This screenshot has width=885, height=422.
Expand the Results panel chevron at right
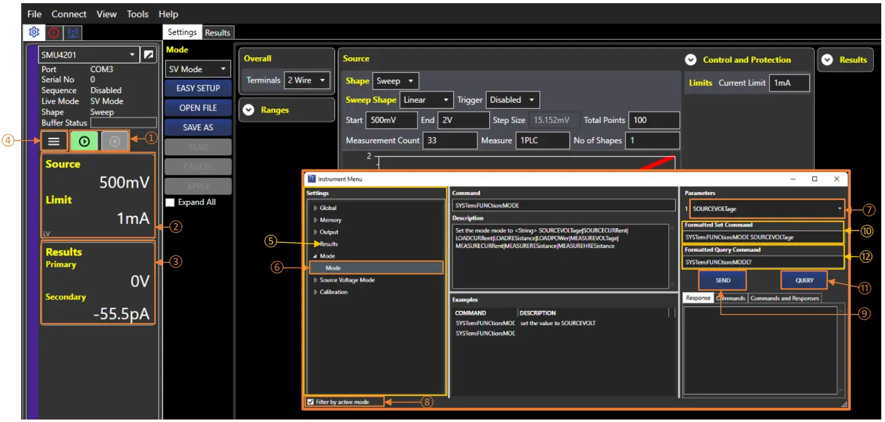827,60
